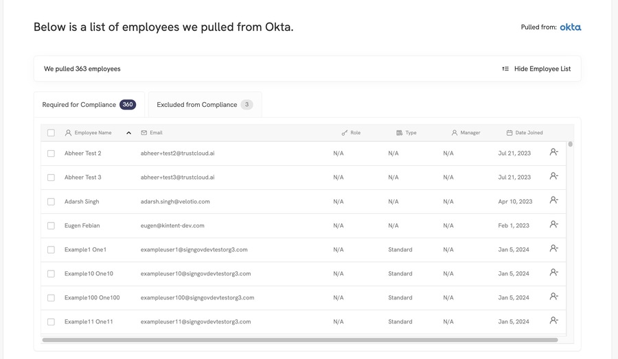Tick the Example10 One10 checkbox
This screenshot has width=618, height=359.
[x=51, y=273]
